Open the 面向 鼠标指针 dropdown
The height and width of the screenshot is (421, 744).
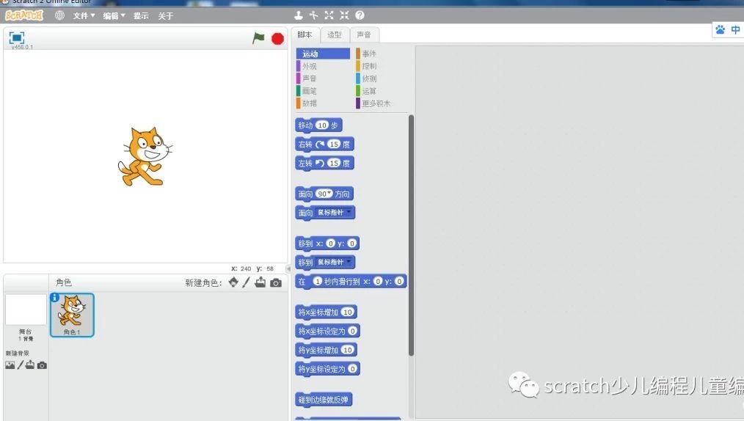click(349, 212)
